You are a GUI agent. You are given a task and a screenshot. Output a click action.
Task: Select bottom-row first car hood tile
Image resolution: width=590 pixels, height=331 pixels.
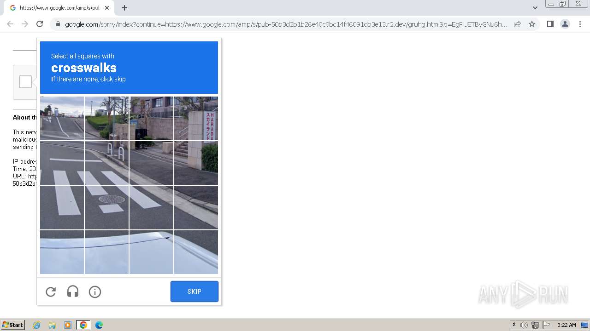tap(62, 252)
